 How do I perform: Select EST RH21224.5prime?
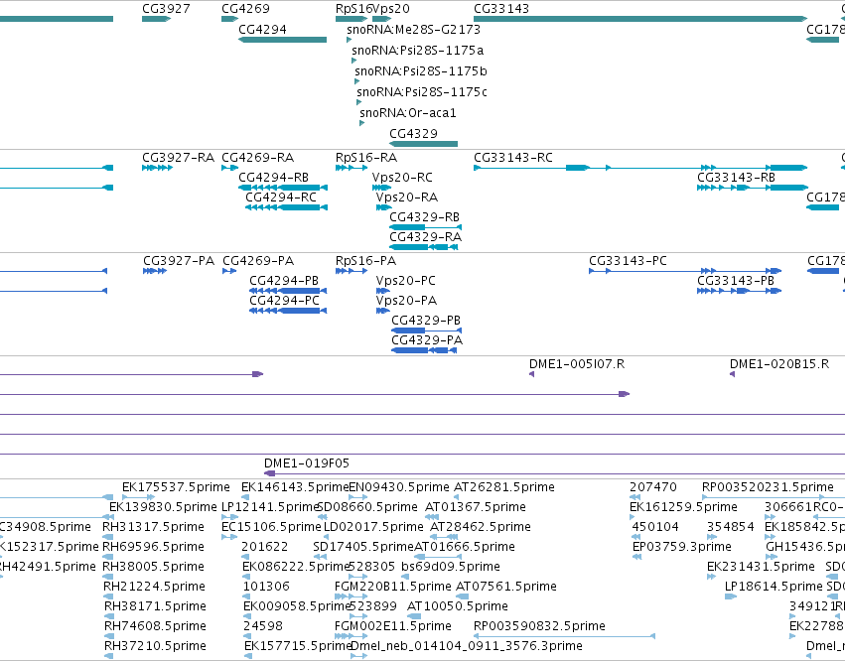155,587
